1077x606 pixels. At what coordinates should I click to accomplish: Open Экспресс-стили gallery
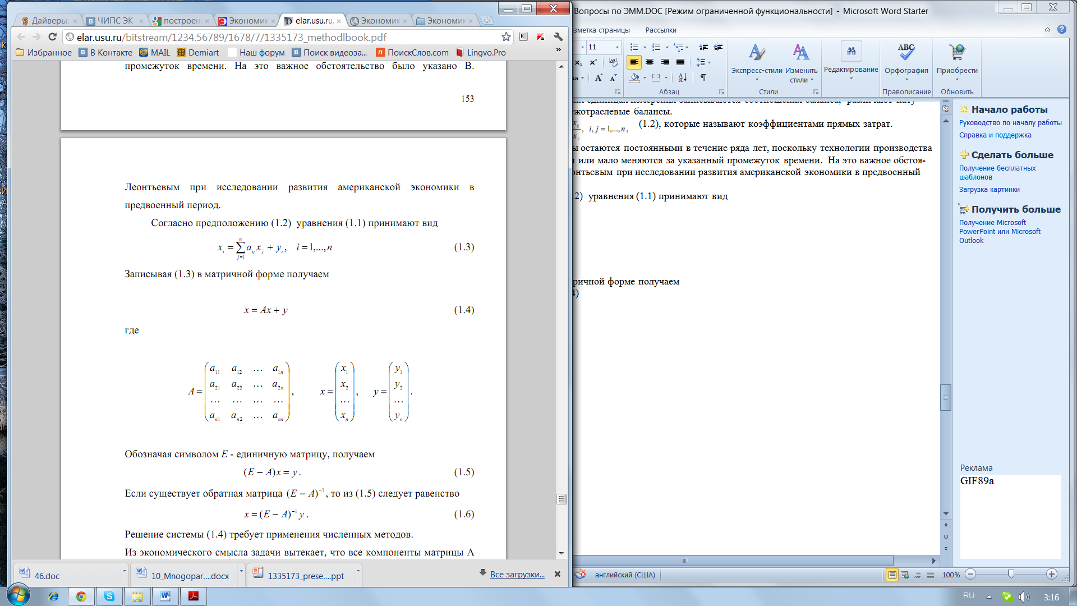click(757, 62)
